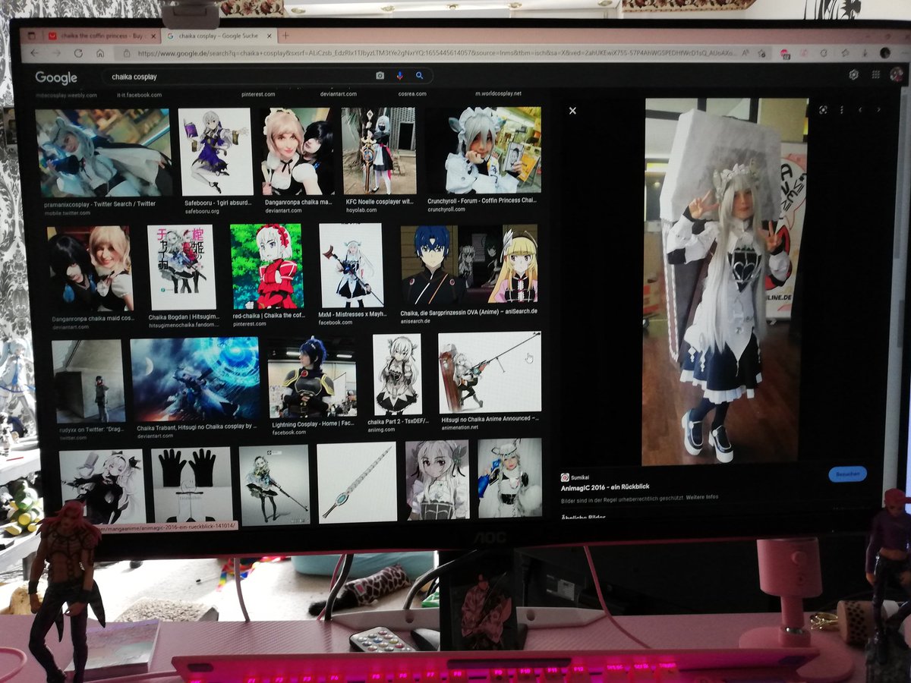Open the staff weapon thumbnail in bottom row
The width and height of the screenshot is (911, 683).
click(357, 483)
